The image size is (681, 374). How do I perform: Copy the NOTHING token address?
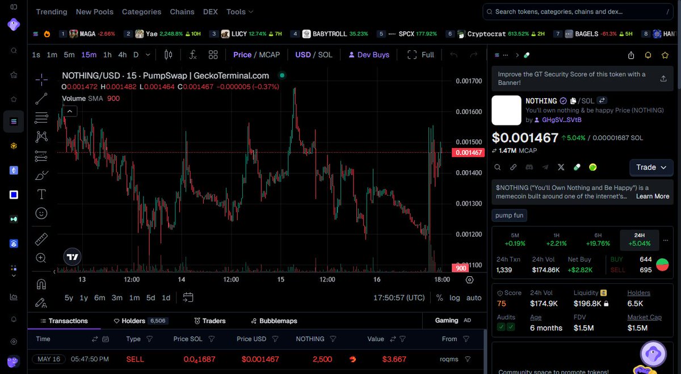point(574,100)
